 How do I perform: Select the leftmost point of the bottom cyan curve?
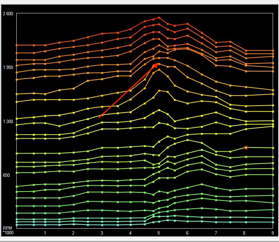17,225
